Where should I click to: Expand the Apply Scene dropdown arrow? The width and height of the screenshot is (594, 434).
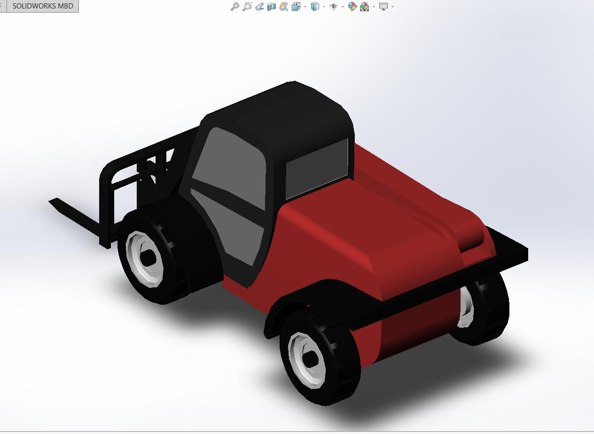(x=374, y=7)
